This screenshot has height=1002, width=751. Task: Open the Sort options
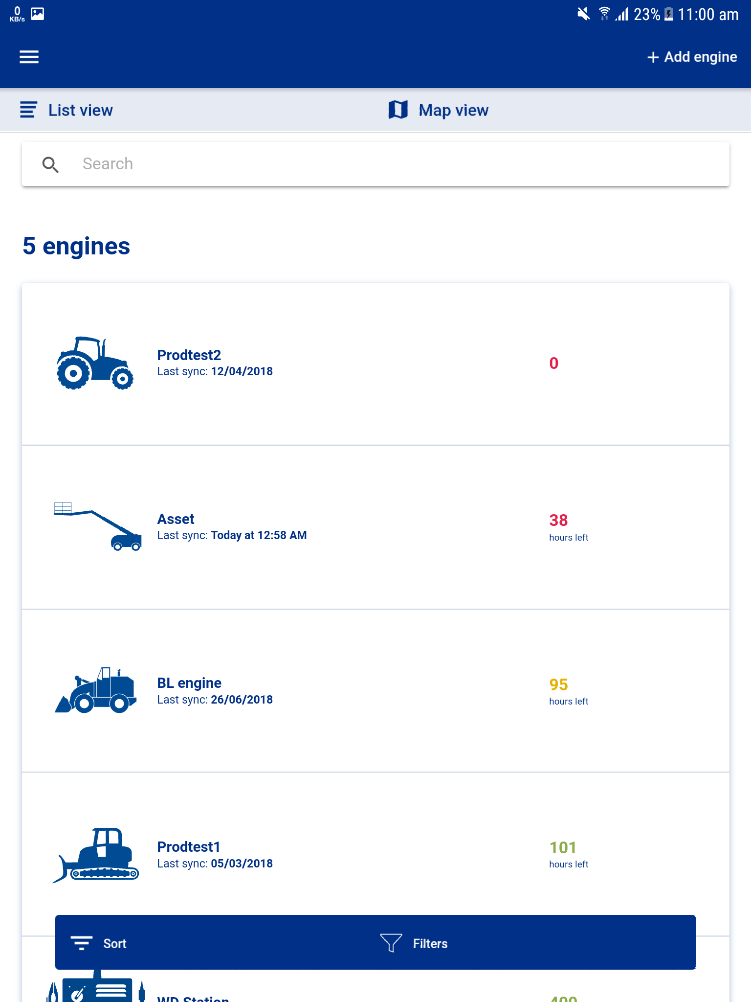[98, 943]
